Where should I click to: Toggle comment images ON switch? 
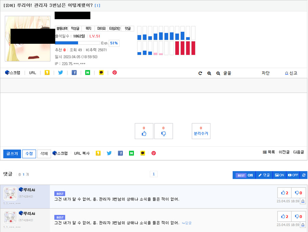pos(279,175)
